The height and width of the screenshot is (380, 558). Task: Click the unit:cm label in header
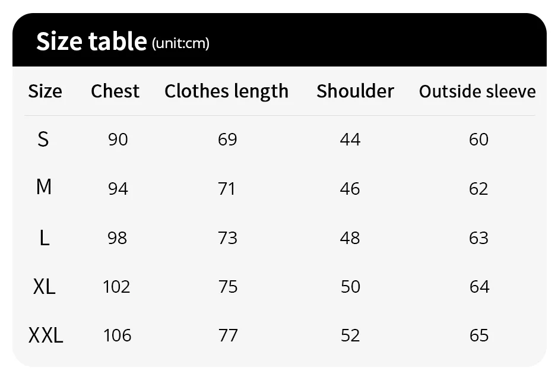[x=180, y=43]
